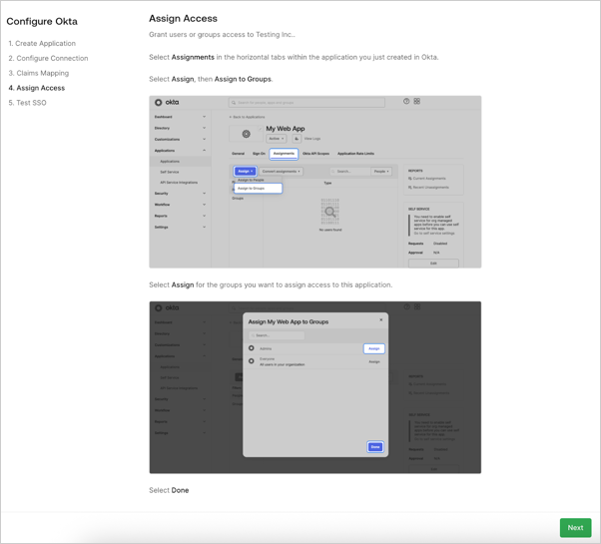Click Self Service in the first screenshot's sidebar

[170, 172]
